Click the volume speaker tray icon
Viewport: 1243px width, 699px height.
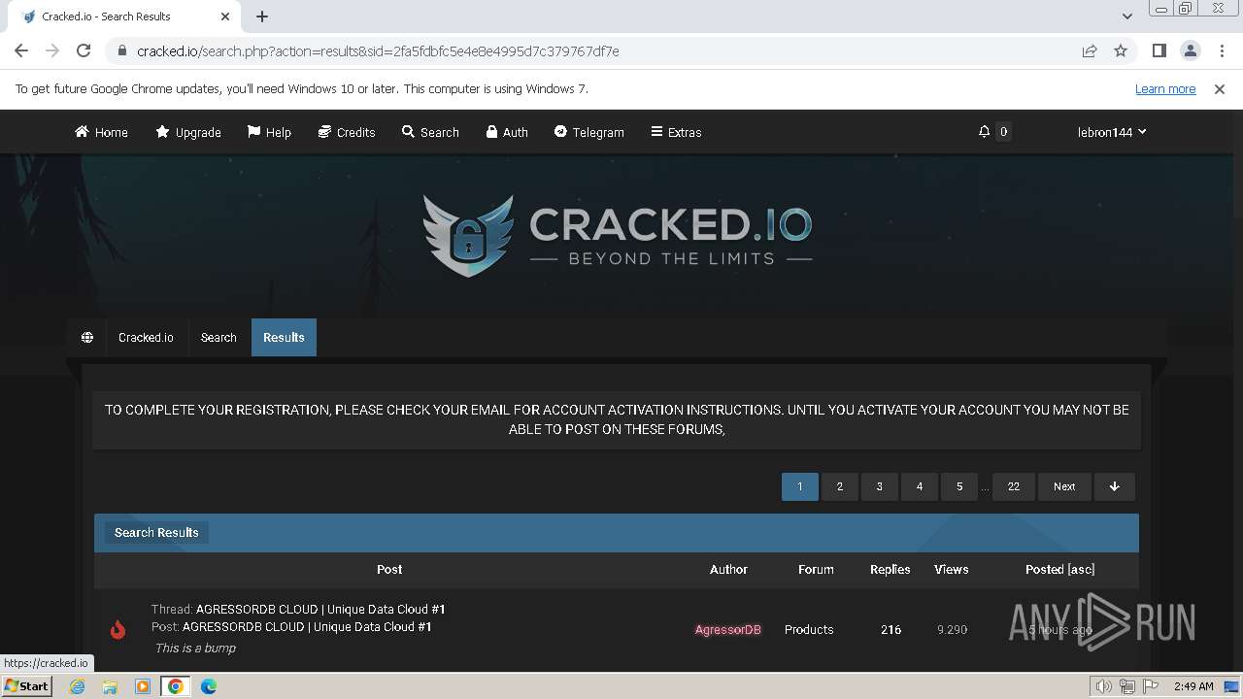point(1104,686)
